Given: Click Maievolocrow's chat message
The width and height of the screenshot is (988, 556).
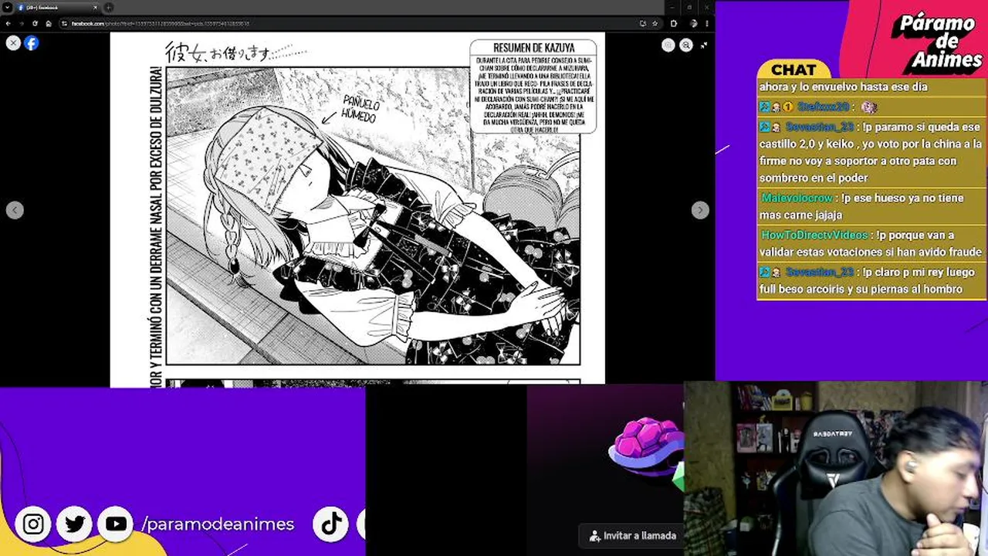Looking at the screenshot, I should [x=871, y=206].
